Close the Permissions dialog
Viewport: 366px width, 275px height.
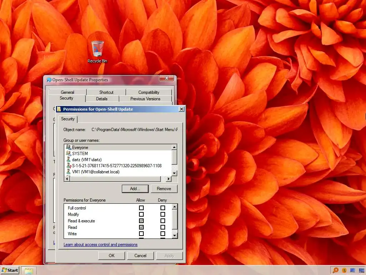pyautogui.click(x=181, y=109)
